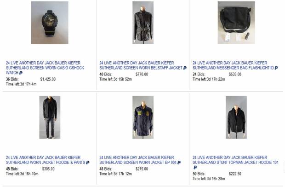Viewport: 285px width, 187px height.
Task: Click the 50 Bids count on Topman listing
Action: 199,174
